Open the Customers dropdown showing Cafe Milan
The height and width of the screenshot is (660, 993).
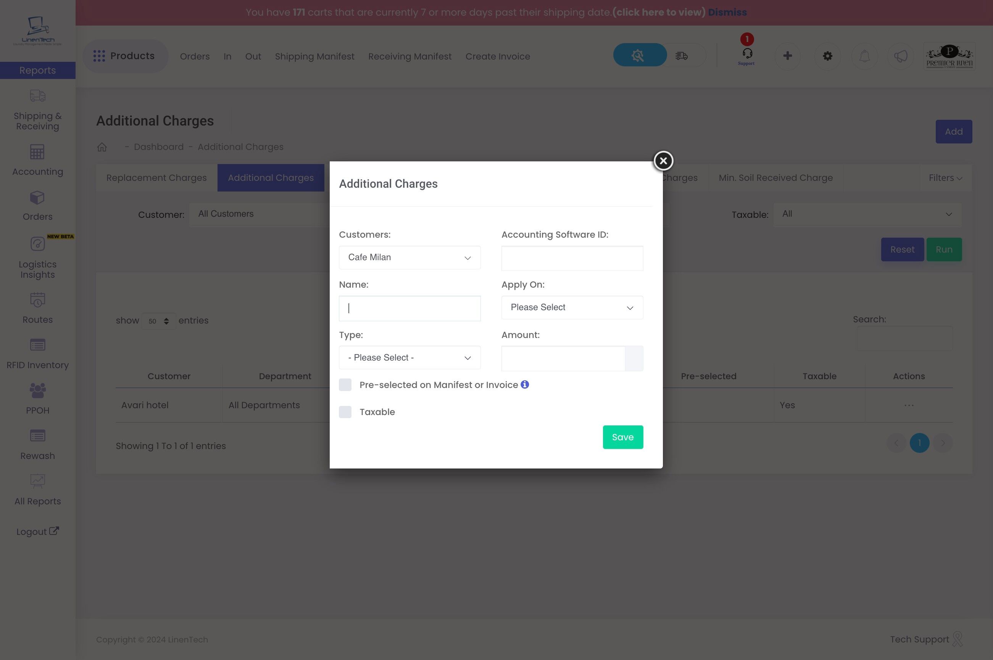(x=409, y=257)
